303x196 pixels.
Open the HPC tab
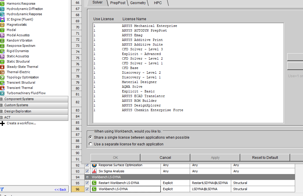[158, 3]
